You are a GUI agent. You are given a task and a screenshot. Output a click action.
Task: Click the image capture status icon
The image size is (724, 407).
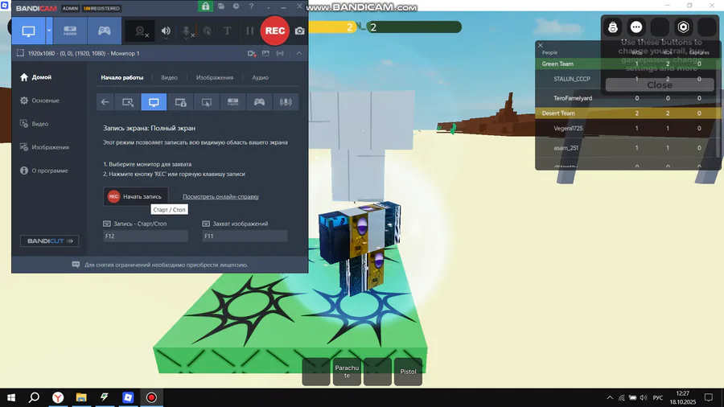[x=265, y=54]
